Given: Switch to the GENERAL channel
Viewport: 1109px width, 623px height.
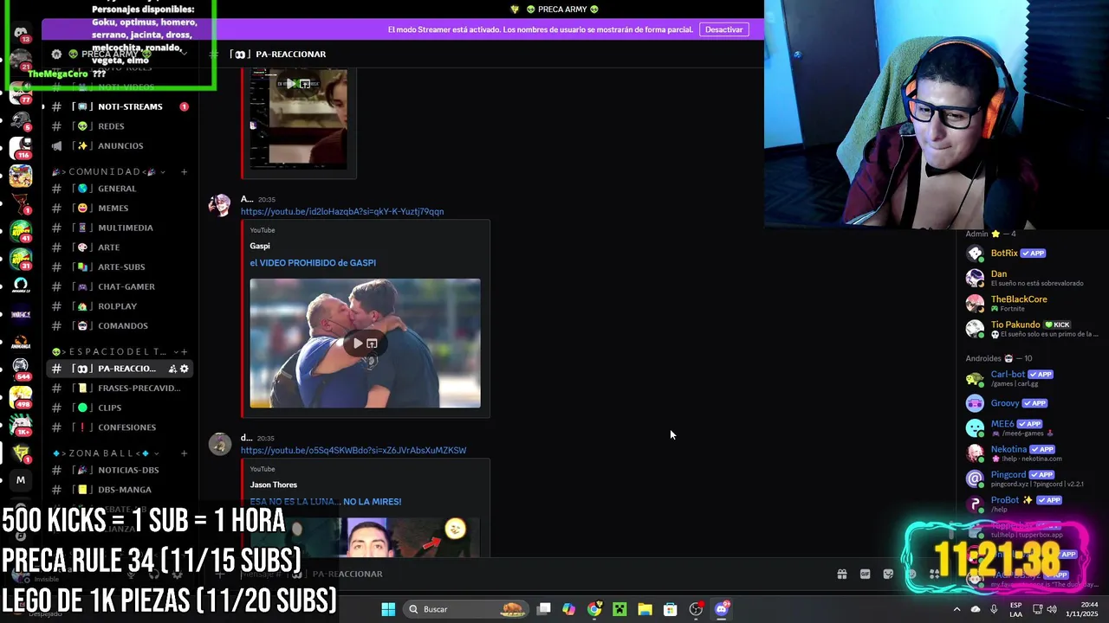Looking at the screenshot, I should click(x=120, y=189).
